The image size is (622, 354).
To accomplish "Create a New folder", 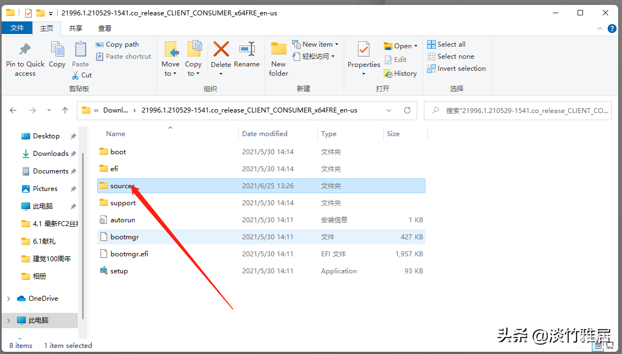I will pos(278,59).
